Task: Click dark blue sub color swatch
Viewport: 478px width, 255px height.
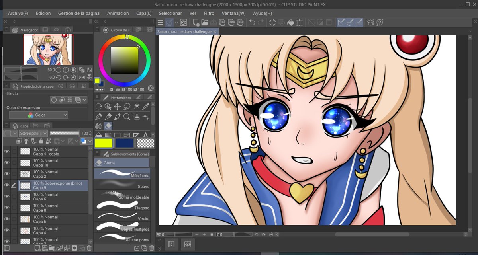Action: [x=124, y=143]
